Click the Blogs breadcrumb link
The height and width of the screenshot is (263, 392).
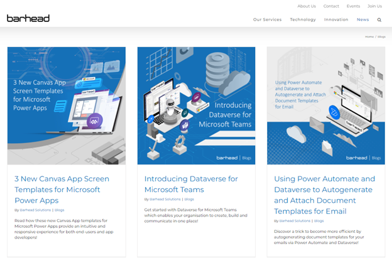click(x=381, y=36)
